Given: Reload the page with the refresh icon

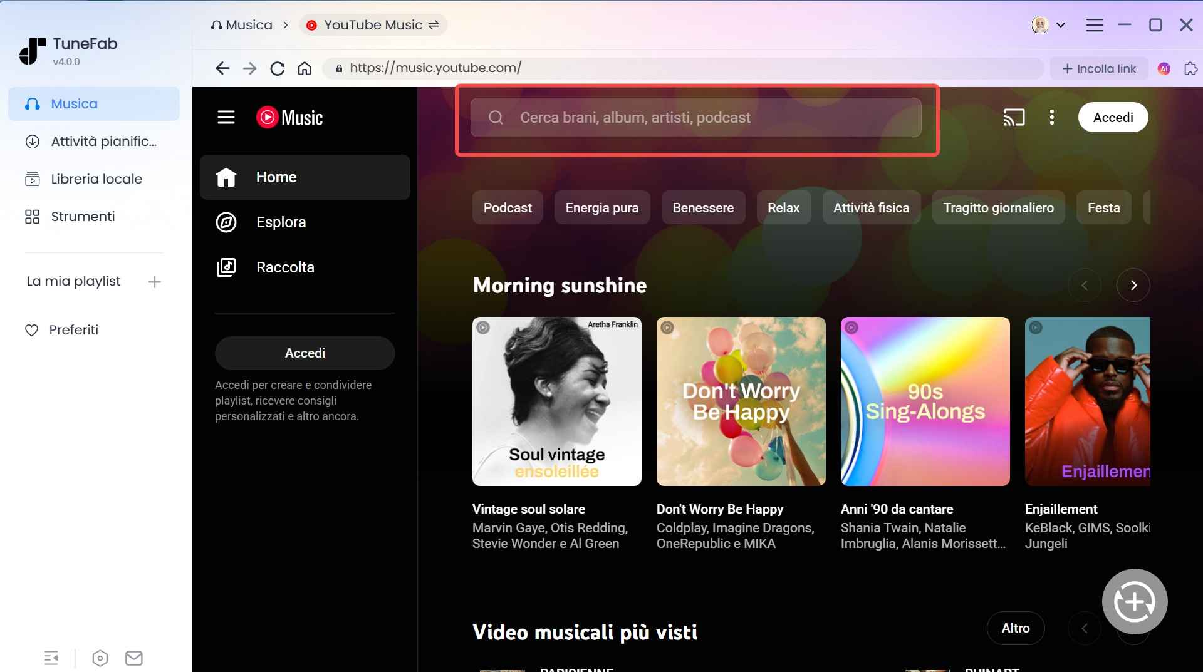Looking at the screenshot, I should (277, 68).
